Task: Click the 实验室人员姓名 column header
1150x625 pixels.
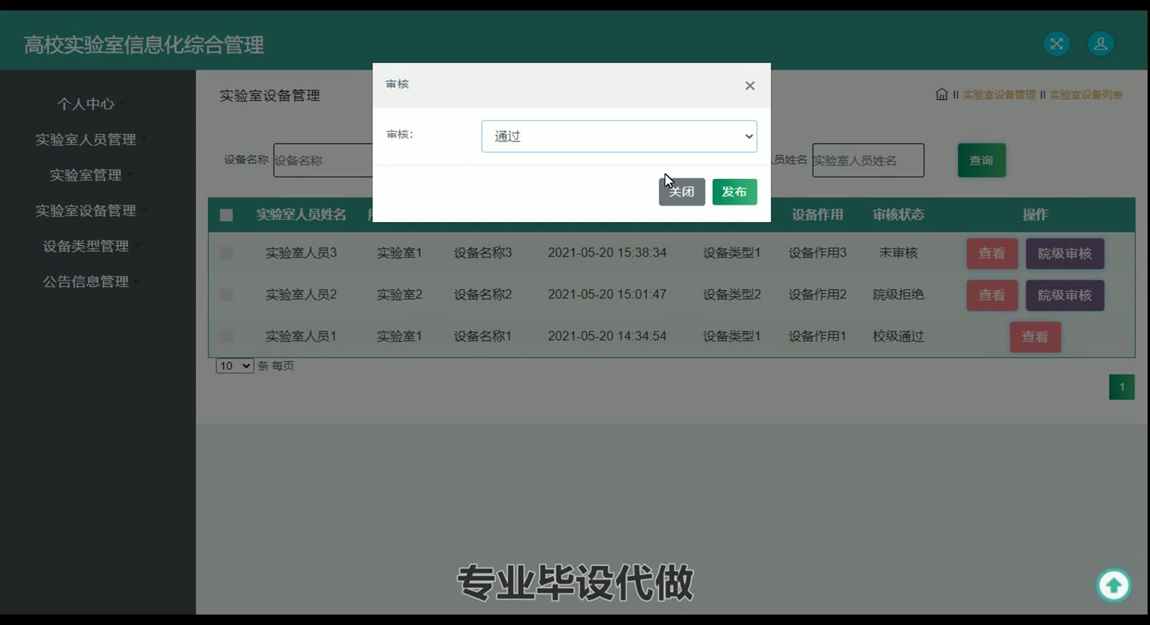Action: pos(301,215)
